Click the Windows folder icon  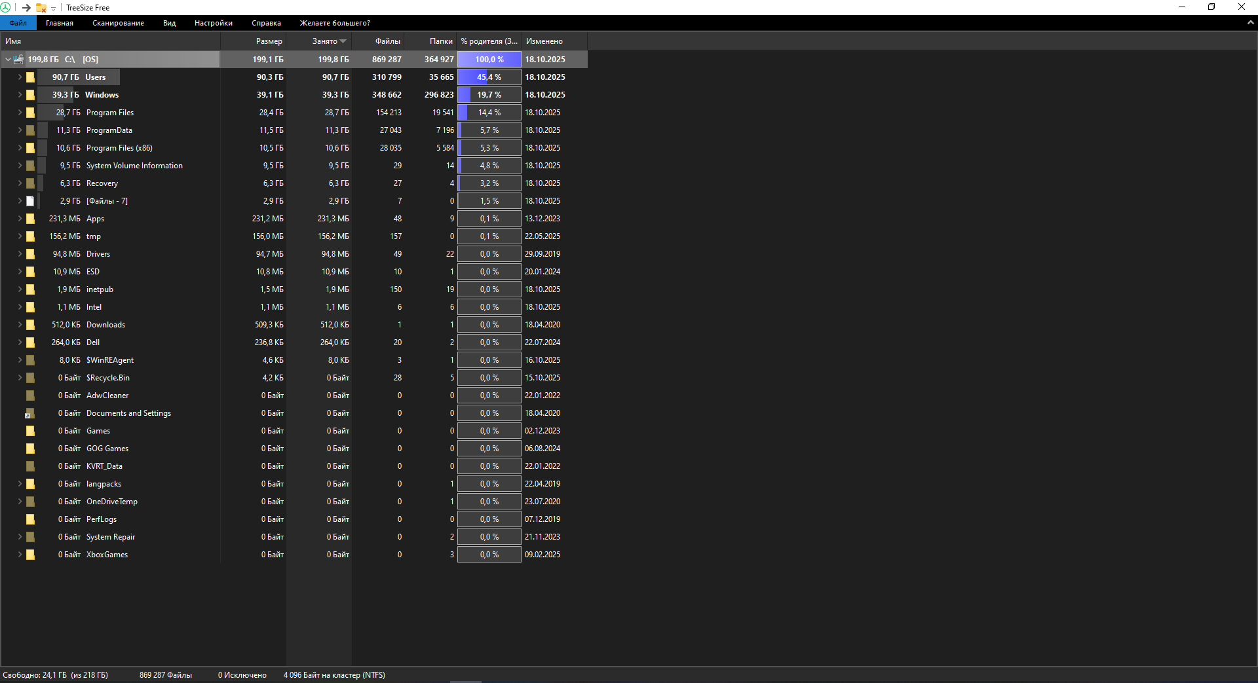pyautogui.click(x=30, y=95)
